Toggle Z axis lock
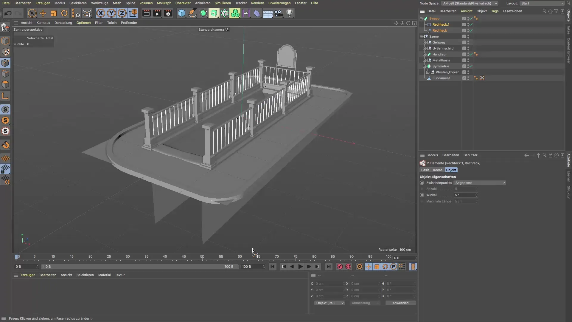Viewport: 572px width, 322px height. click(x=122, y=13)
